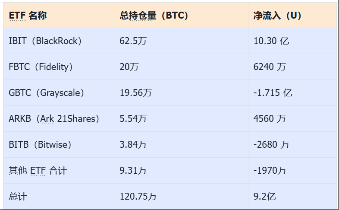Click the FBTC (Fidelity) cell
Viewport: 339px width, 210px height.
[59, 67]
